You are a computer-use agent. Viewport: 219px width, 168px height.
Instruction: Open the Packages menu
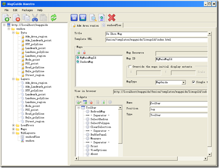click(27, 10)
